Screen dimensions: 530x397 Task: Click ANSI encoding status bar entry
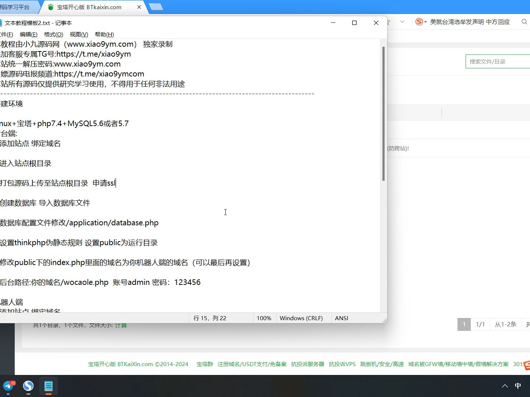pyautogui.click(x=342, y=318)
